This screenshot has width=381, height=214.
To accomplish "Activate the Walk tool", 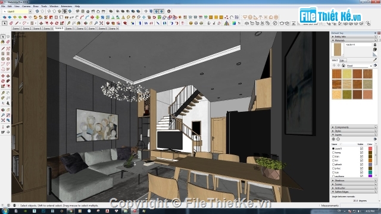I will (x=3, y=132).
